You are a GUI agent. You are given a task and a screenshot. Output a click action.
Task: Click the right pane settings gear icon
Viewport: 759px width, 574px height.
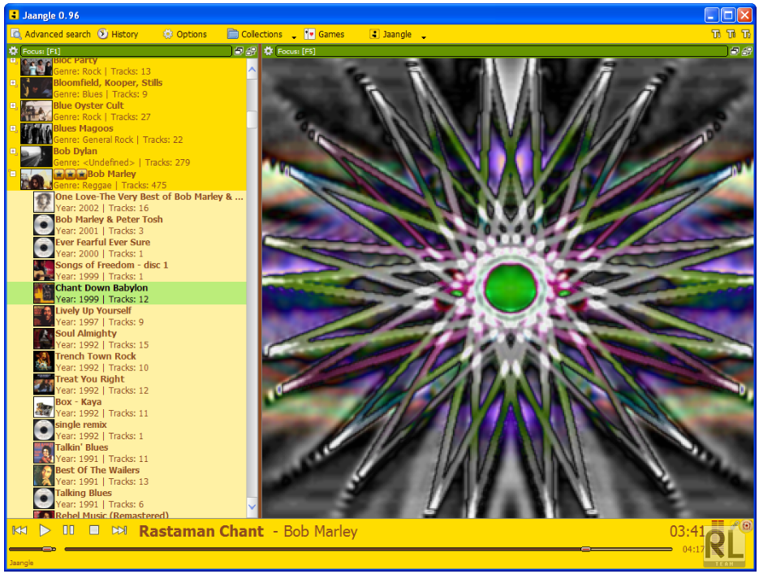tap(269, 51)
